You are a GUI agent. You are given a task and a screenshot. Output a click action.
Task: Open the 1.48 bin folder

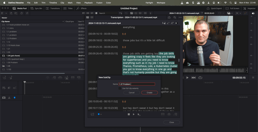tap(8, 66)
